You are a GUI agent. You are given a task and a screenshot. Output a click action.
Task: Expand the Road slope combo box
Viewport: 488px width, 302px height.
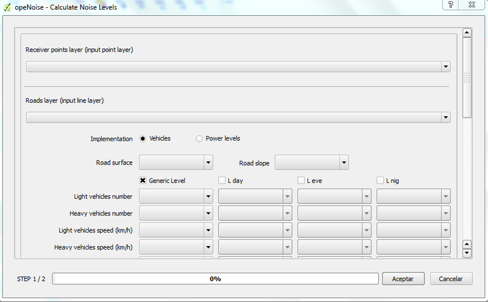tap(312, 163)
